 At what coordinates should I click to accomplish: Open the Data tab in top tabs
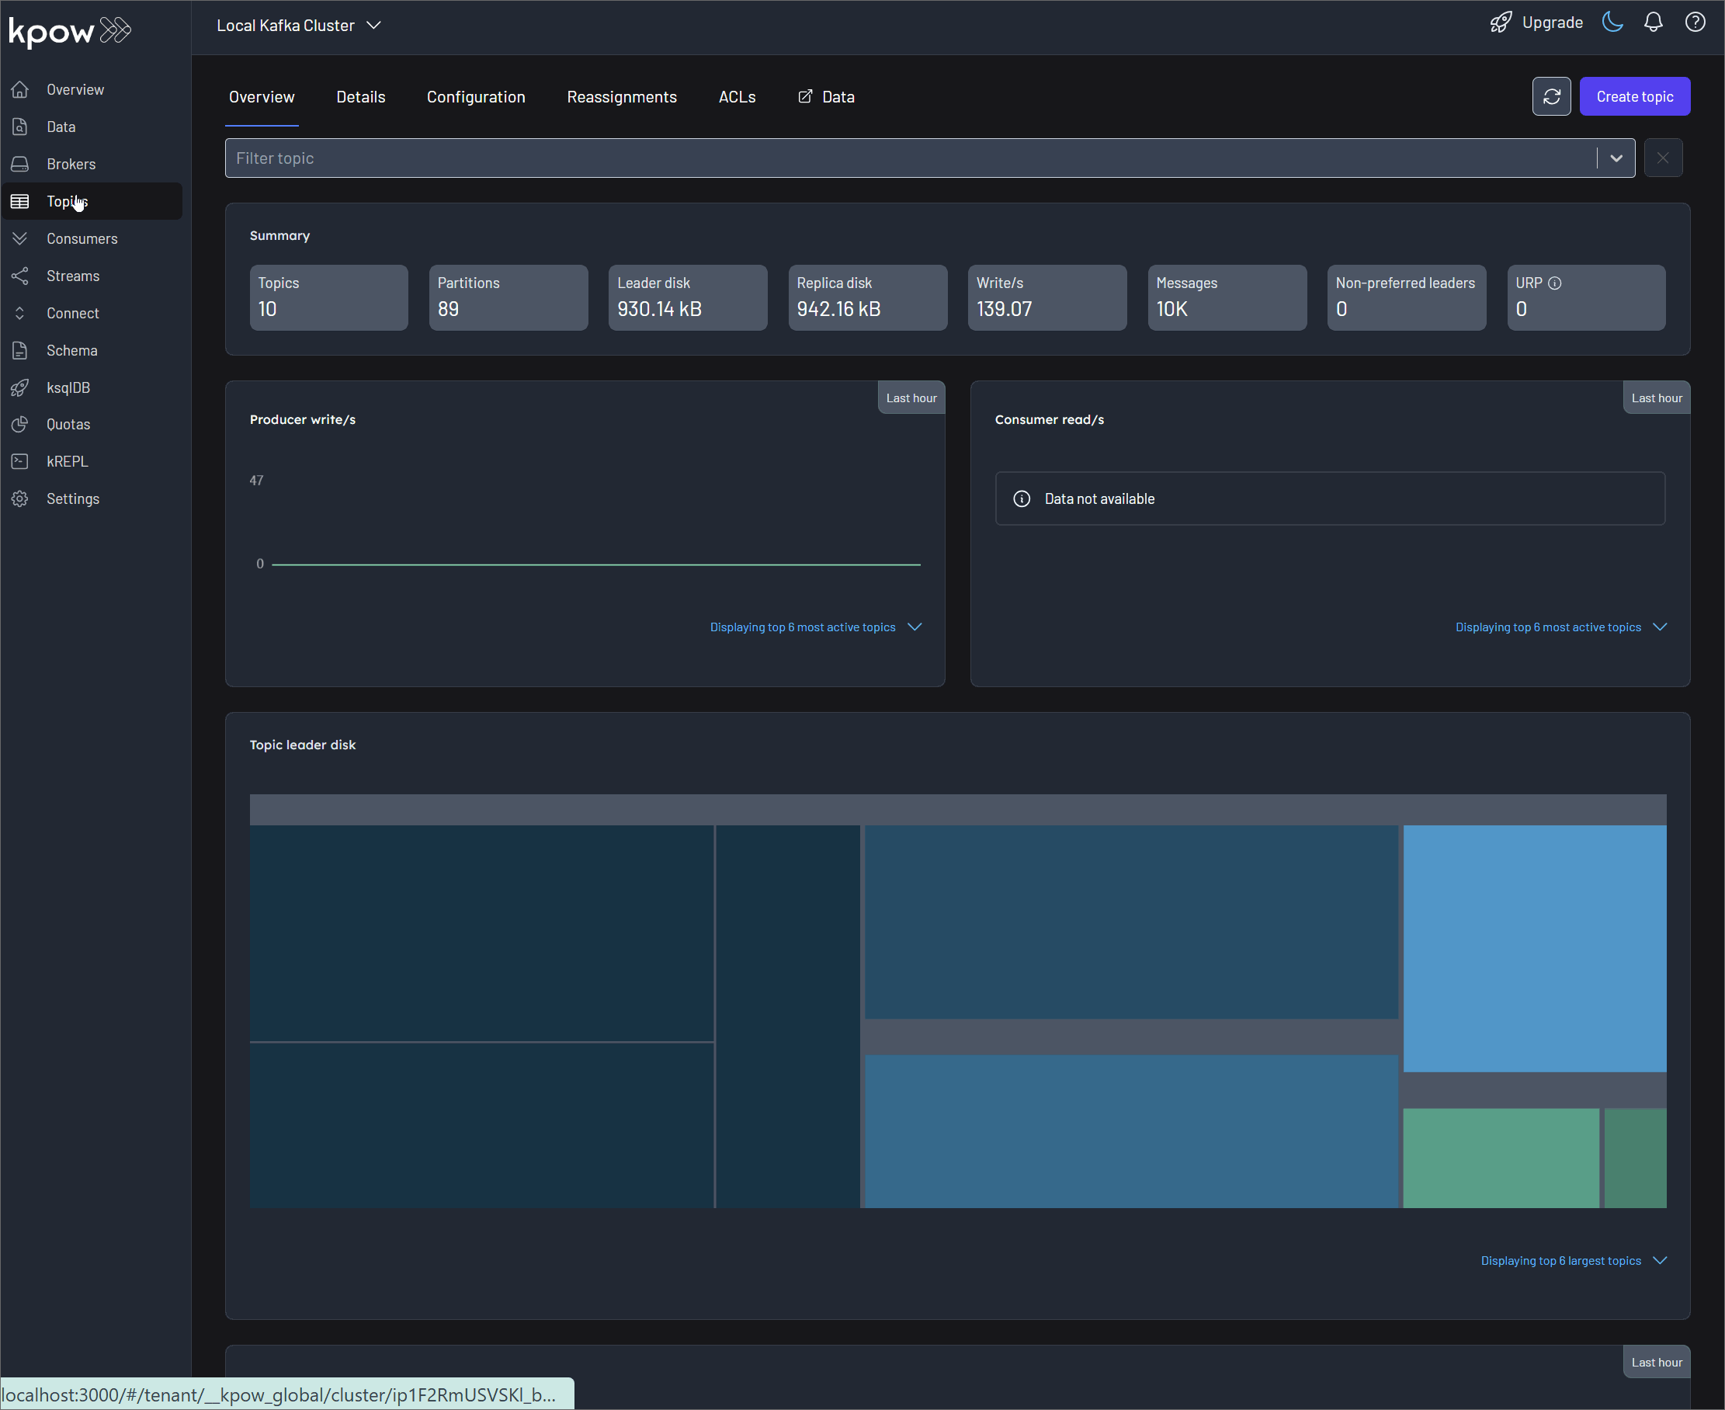click(827, 96)
